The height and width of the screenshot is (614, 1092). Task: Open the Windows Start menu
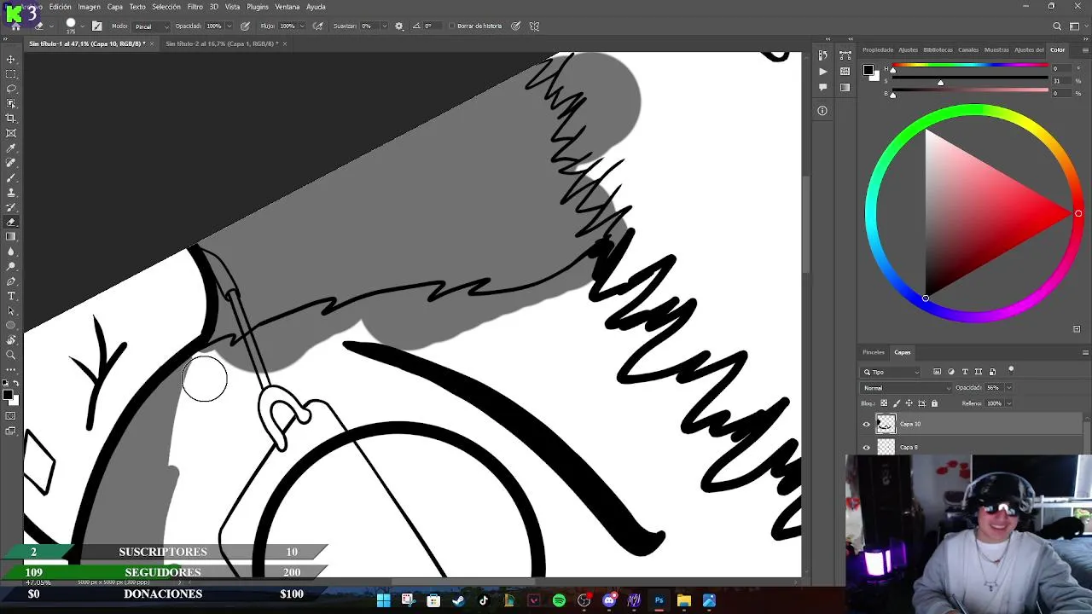384,600
